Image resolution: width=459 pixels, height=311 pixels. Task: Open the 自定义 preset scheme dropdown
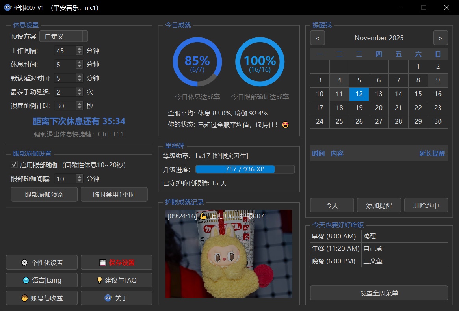pyautogui.click(x=63, y=36)
